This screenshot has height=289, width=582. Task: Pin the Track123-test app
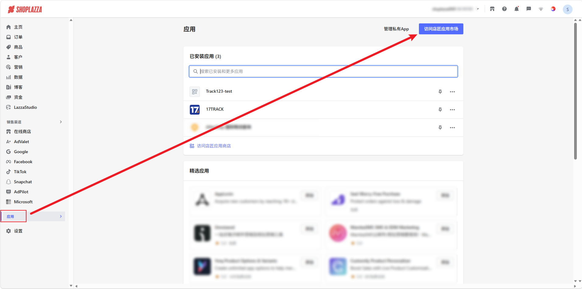tap(440, 92)
